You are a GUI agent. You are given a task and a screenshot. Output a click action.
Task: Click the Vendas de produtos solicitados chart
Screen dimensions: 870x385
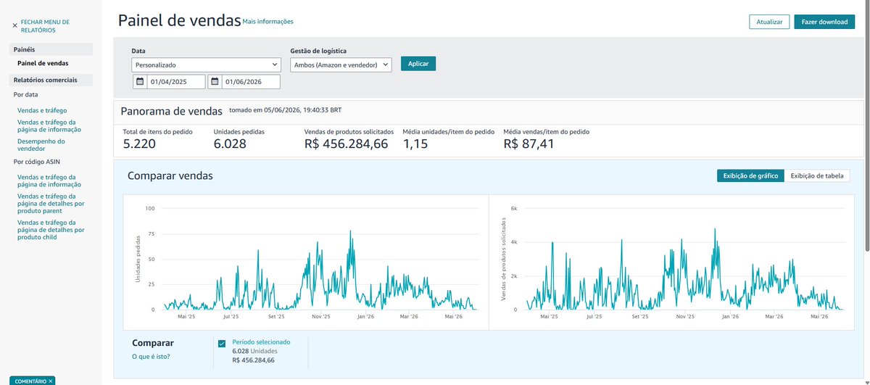(671, 261)
